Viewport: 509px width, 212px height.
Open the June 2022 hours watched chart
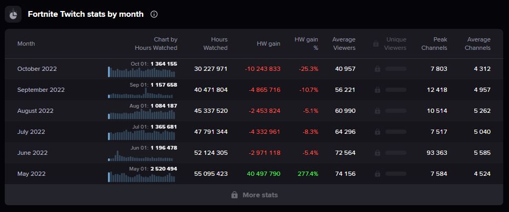click(x=141, y=156)
